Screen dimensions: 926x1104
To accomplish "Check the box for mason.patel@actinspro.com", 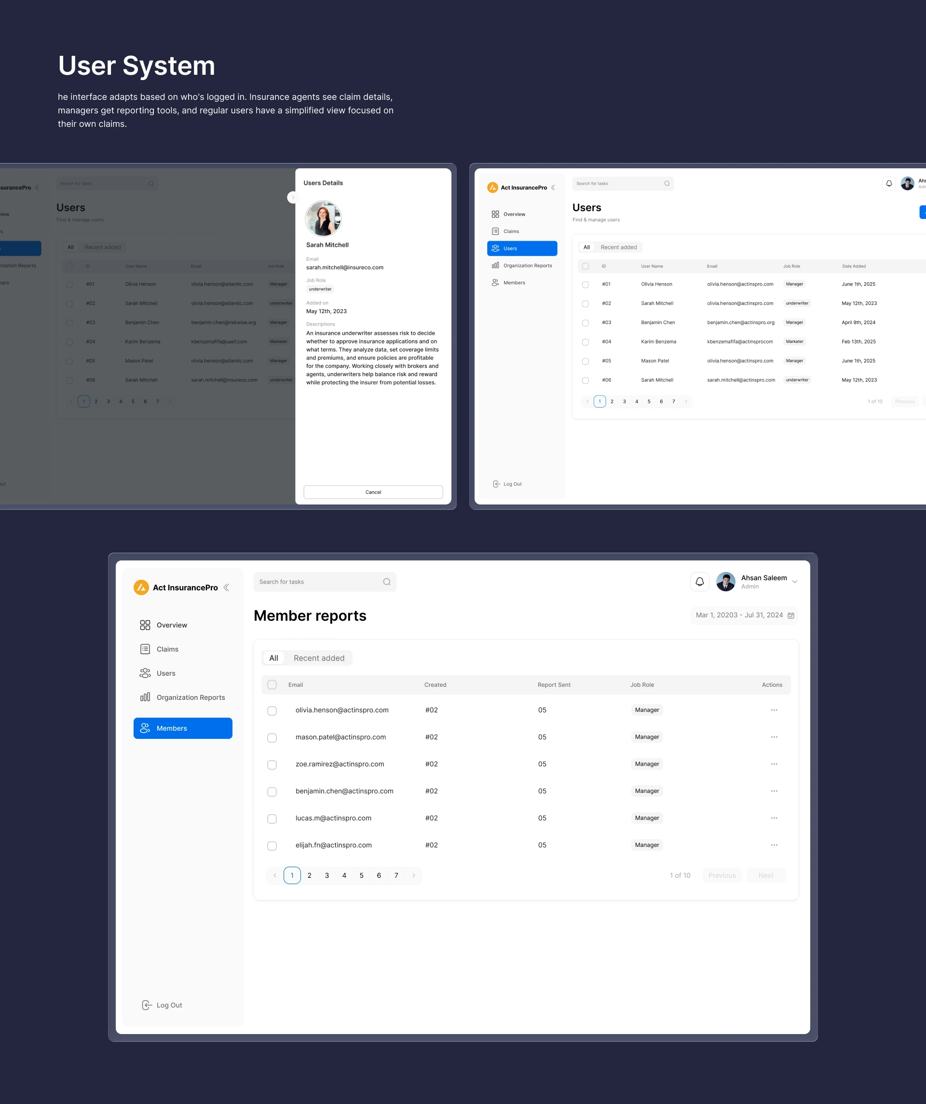I will pyautogui.click(x=272, y=737).
